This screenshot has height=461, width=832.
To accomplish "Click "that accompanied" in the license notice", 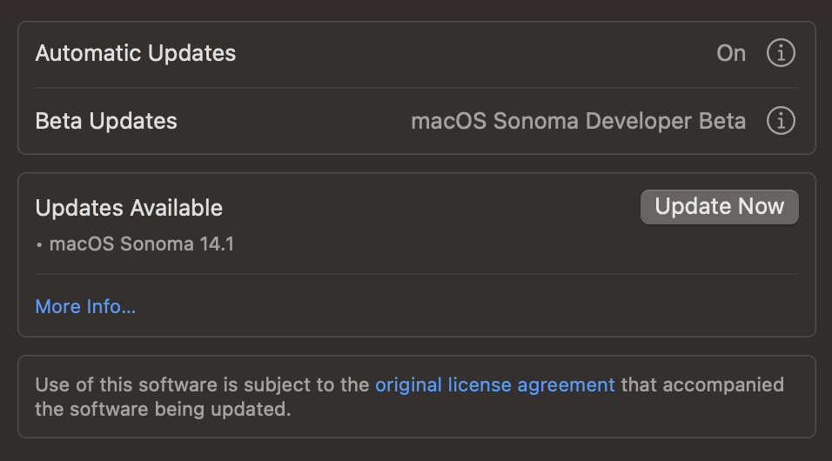I will coord(702,384).
